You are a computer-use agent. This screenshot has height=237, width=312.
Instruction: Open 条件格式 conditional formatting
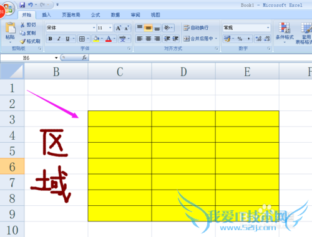(x=285, y=32)
